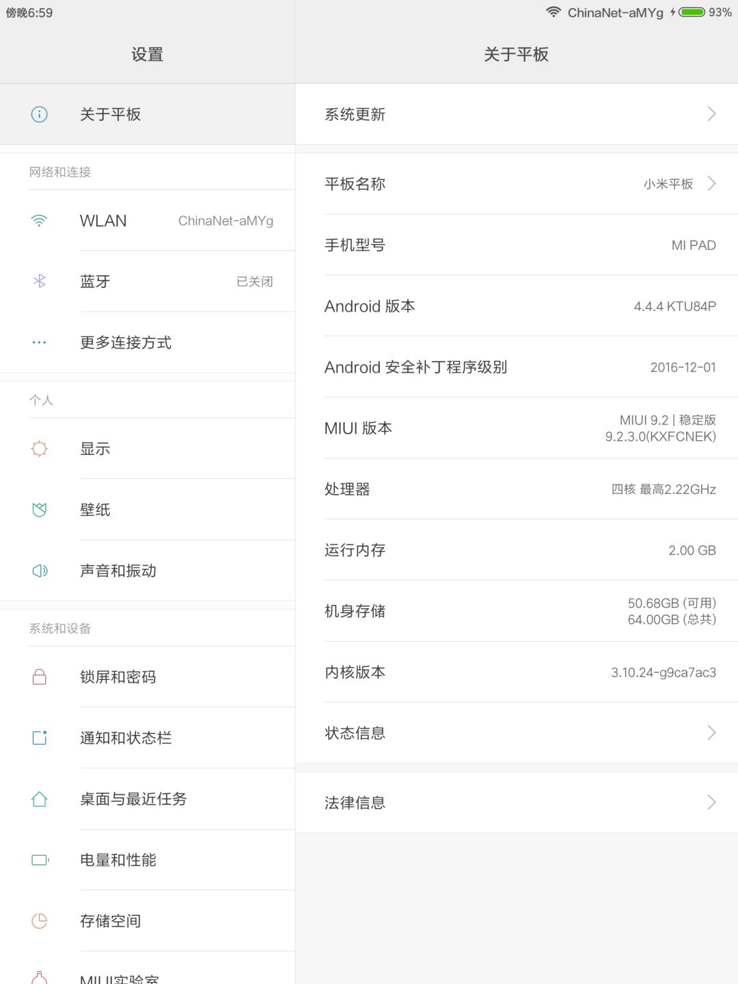Tap the 设置 panel title
Image resolution: width=738 pixels, height=984 pixels.
[148, 54]
